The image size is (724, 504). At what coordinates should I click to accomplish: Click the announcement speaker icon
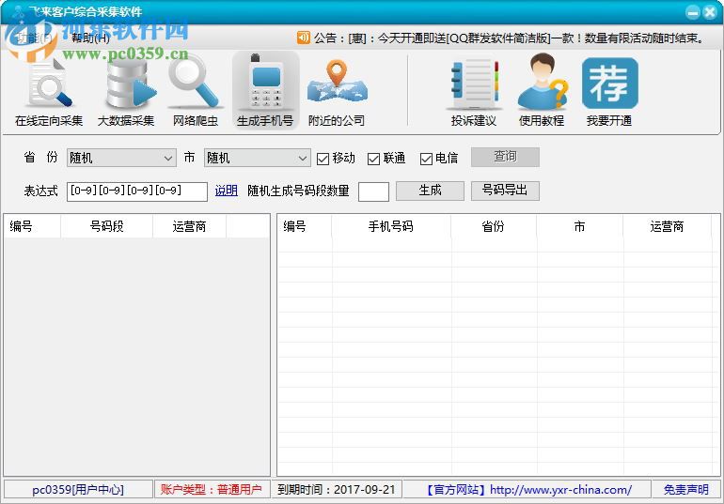tap(304, 38)
